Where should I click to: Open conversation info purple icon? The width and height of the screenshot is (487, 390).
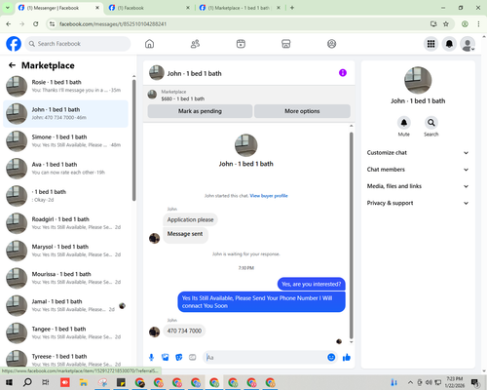[x=343, y=73]
